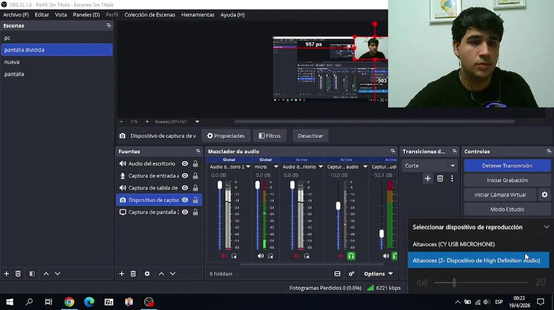The width and height of the screenshot is (554, 310).
Task: Start the virtual camera with Iniciar Cámara Virtual
Action: pyautogui.click(x=500, y=195)
